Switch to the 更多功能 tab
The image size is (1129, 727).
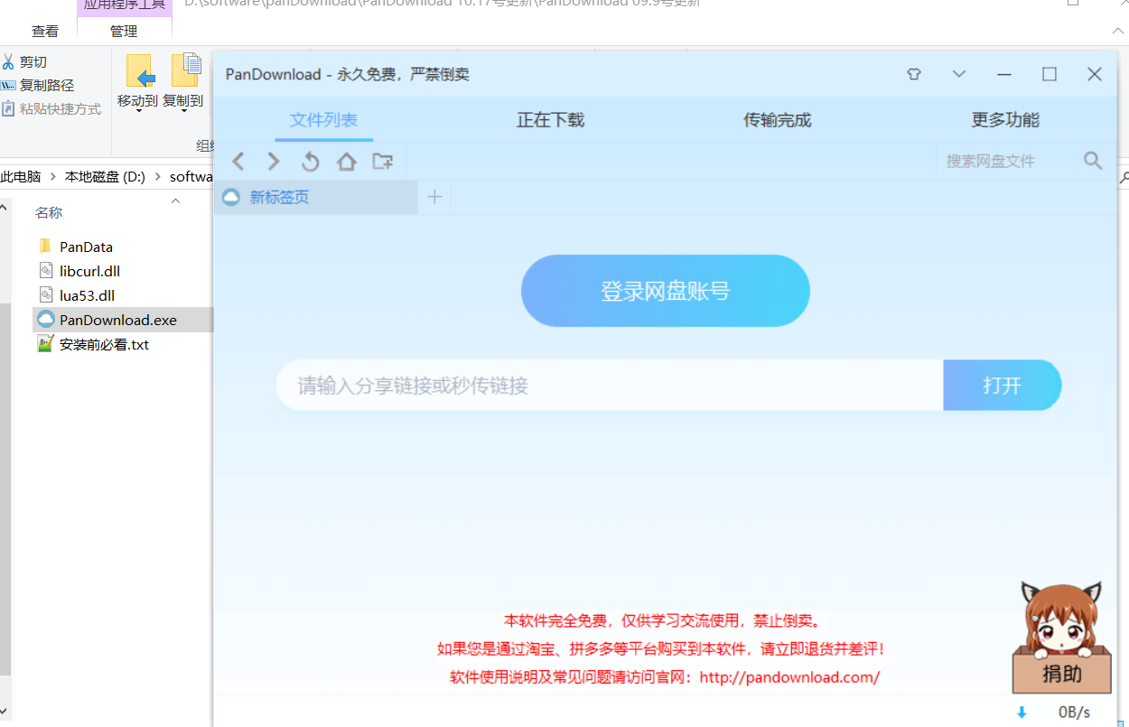[x=1005, y=120]
